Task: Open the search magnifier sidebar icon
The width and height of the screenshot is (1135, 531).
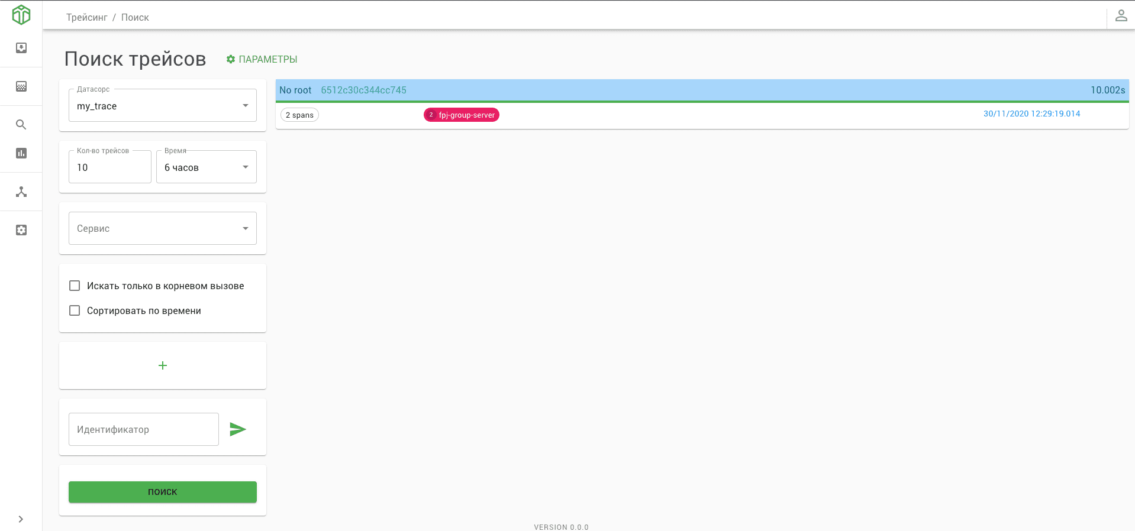Action: [x=21, y=125]
